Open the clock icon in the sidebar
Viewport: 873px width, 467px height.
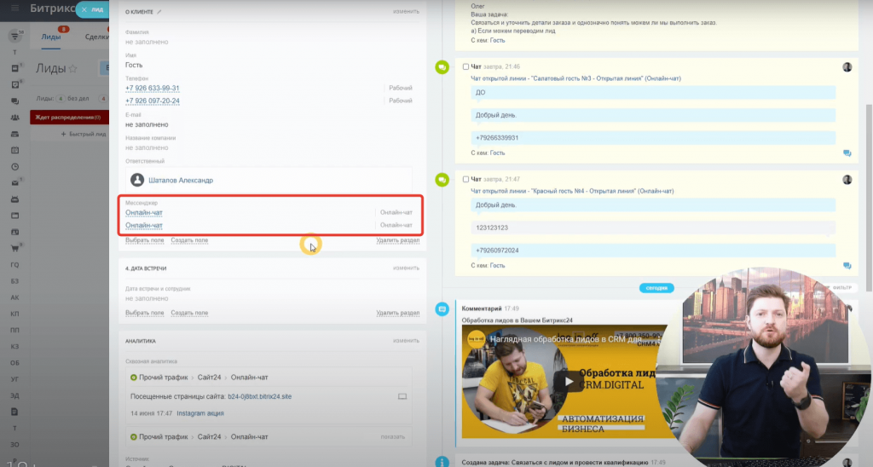point(15,166)
